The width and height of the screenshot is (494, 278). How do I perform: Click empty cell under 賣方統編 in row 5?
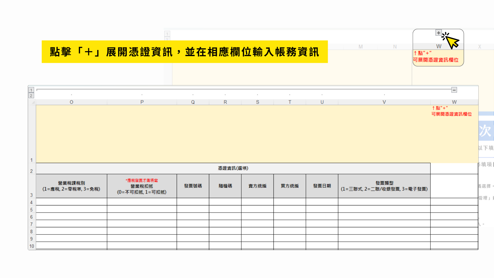(257, 209)
